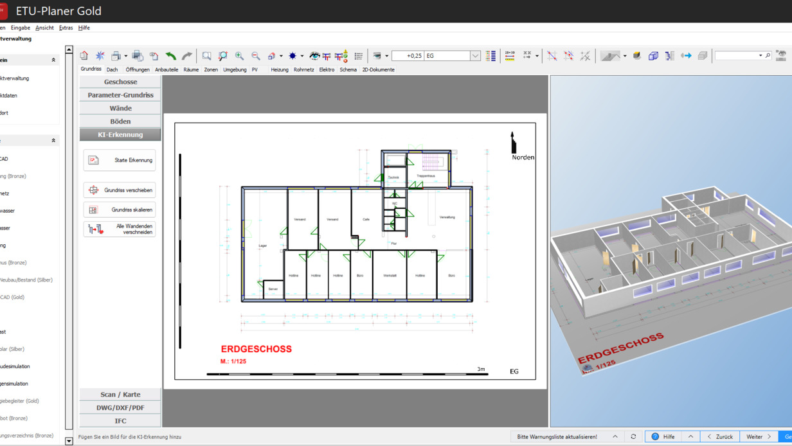The height and width of the screenshot is (446, 792).
Task: Open the IFC section
Action: click(120, 421)
